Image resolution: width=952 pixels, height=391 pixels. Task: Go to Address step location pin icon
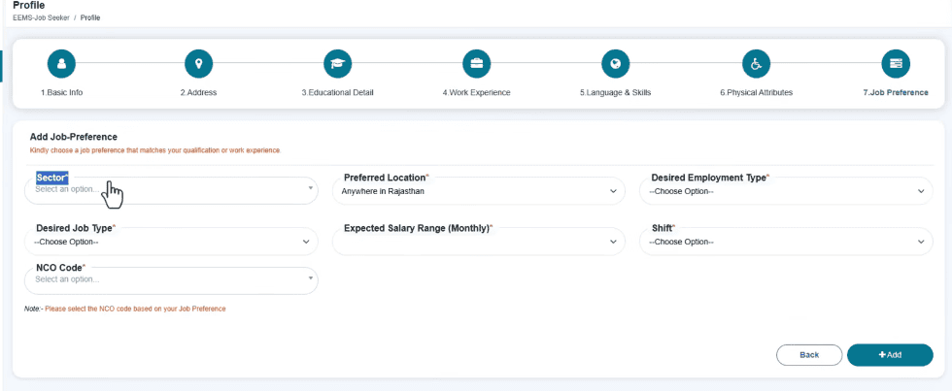pyautogui.click(x=198, y=64)
